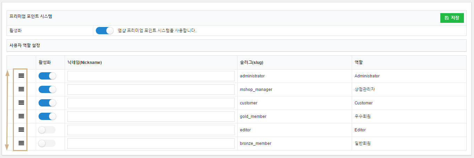Turn off the customer role toggle

pos(47,103)
